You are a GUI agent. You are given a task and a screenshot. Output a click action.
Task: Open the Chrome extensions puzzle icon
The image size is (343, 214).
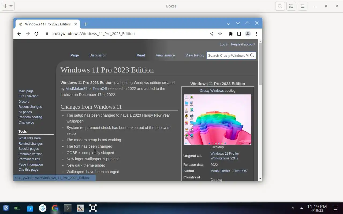pyautogui.click(x=230, y=34)
